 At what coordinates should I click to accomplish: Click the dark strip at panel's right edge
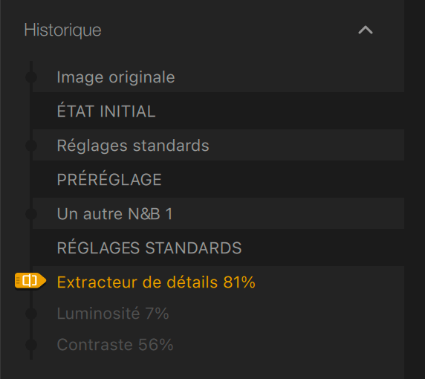point(415,189)
